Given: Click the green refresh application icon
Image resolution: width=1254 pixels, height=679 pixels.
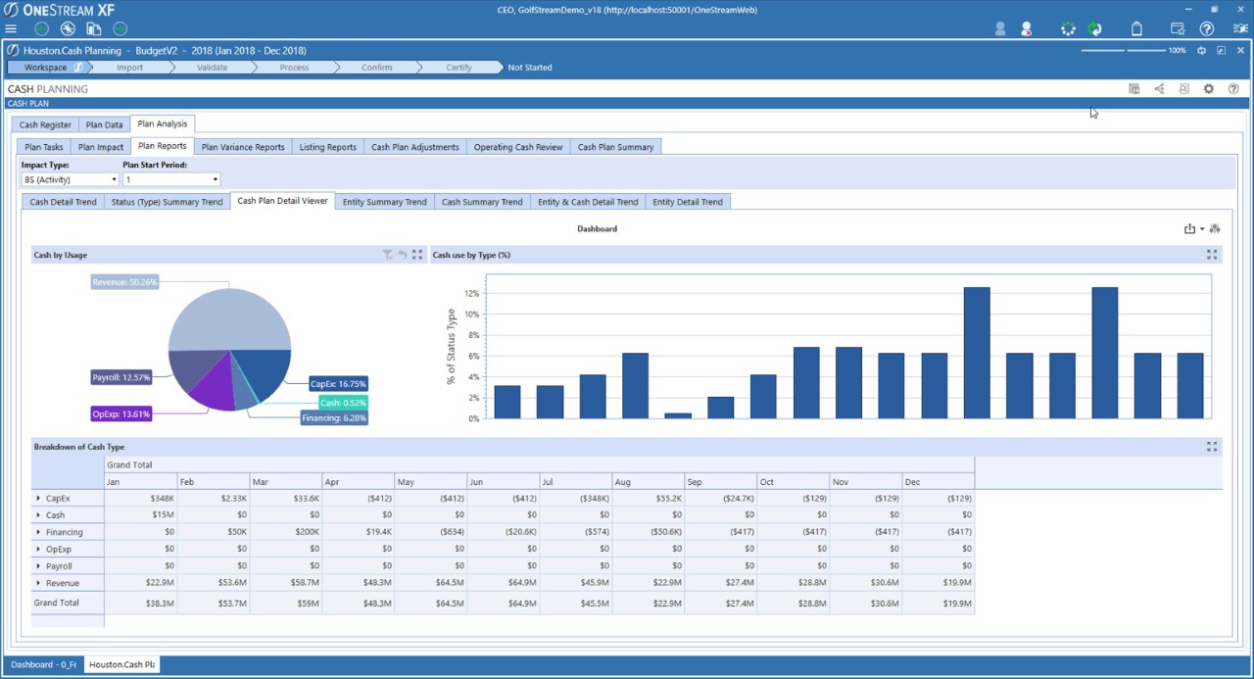Looking at the screenshot, I should [x=1094, y=29].
